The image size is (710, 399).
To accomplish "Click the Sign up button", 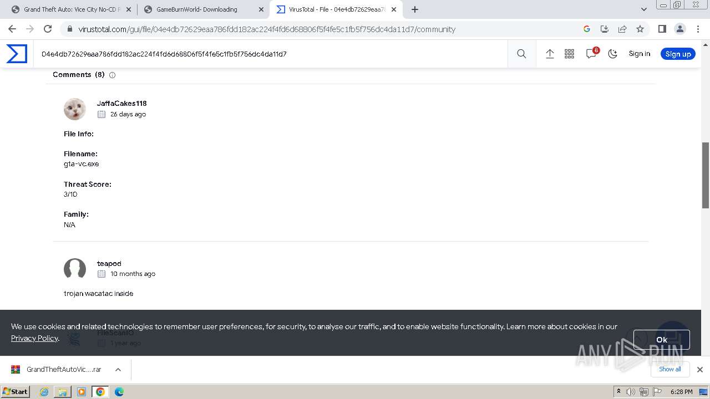I will (x=678, y=54).
